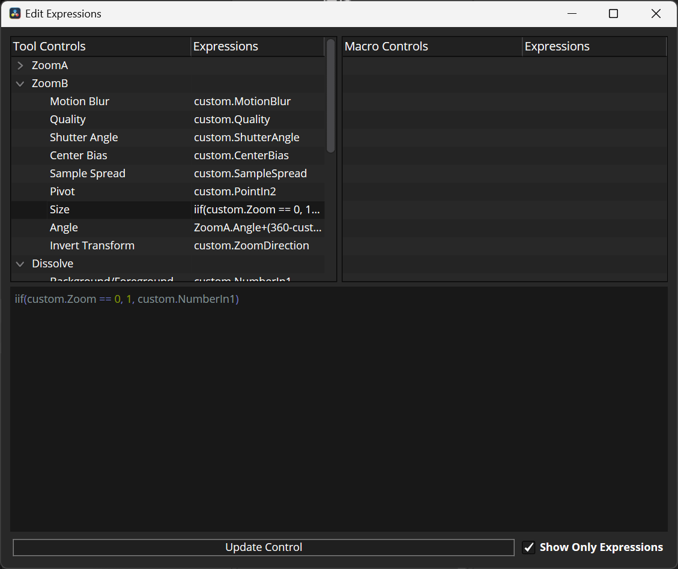Click the Angle control row
This screenshot has width=678, height=569.
pos(64,228)
